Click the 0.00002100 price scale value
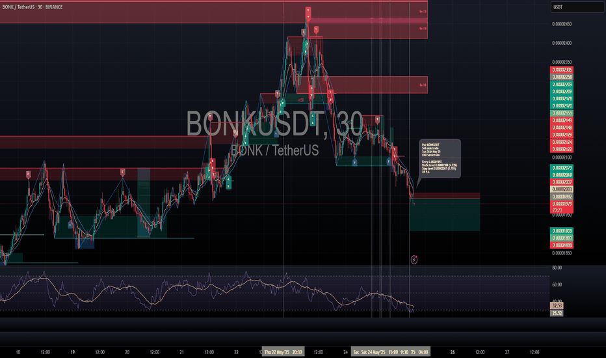The image size is (606, 358). tap(562, 158)
